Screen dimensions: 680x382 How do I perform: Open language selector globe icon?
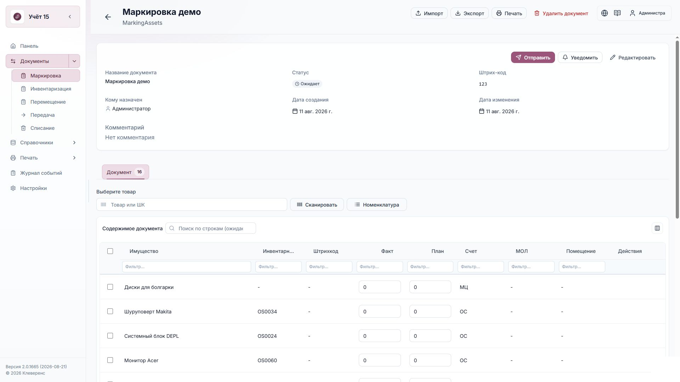pyautogui.click(x=605, y=13)
